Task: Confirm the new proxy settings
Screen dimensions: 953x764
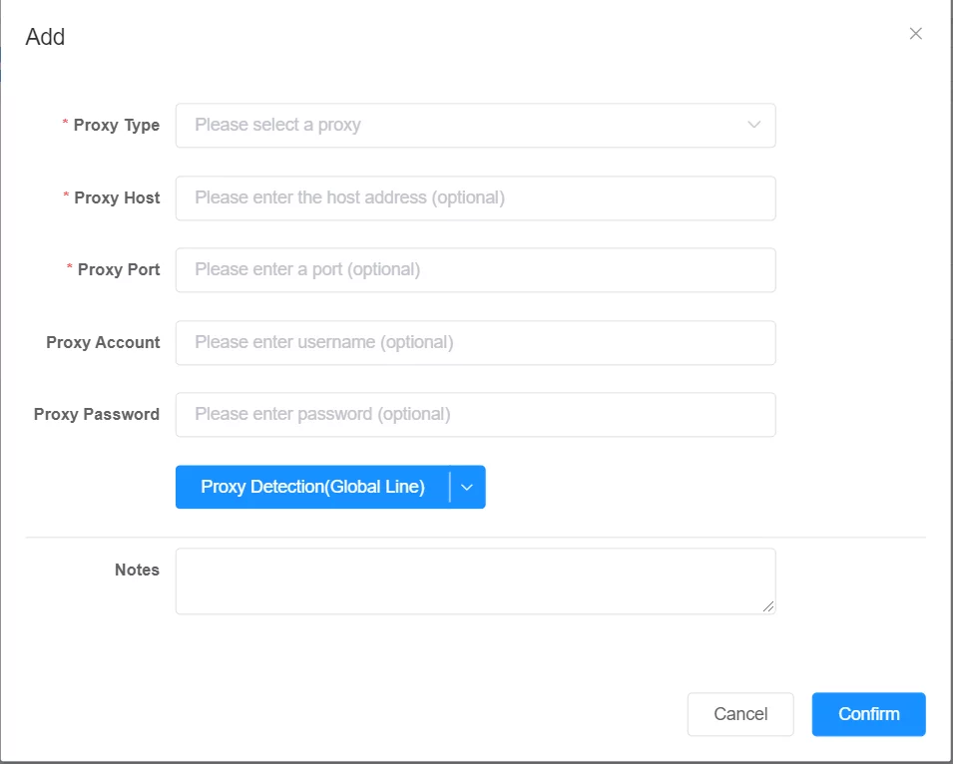Action: [x=867, y=713]
